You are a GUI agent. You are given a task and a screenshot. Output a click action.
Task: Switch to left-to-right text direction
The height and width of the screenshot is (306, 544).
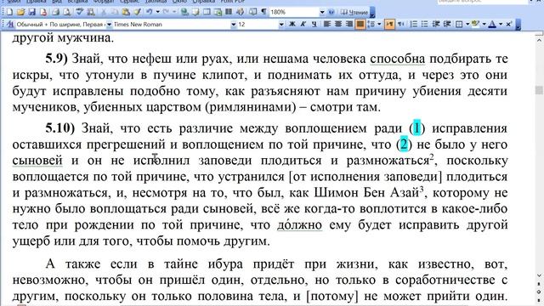(389, 24)
